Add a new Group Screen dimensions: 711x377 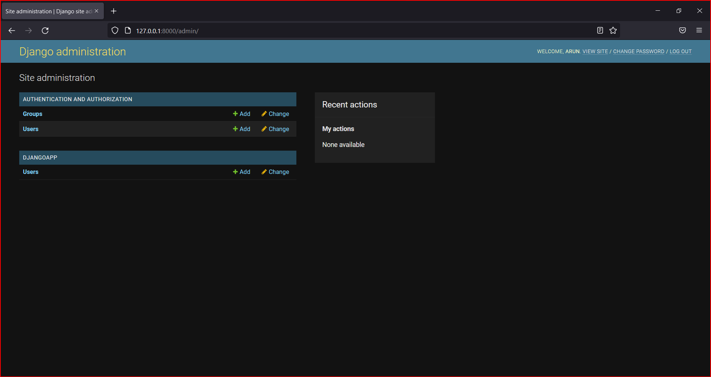(242, 114)
